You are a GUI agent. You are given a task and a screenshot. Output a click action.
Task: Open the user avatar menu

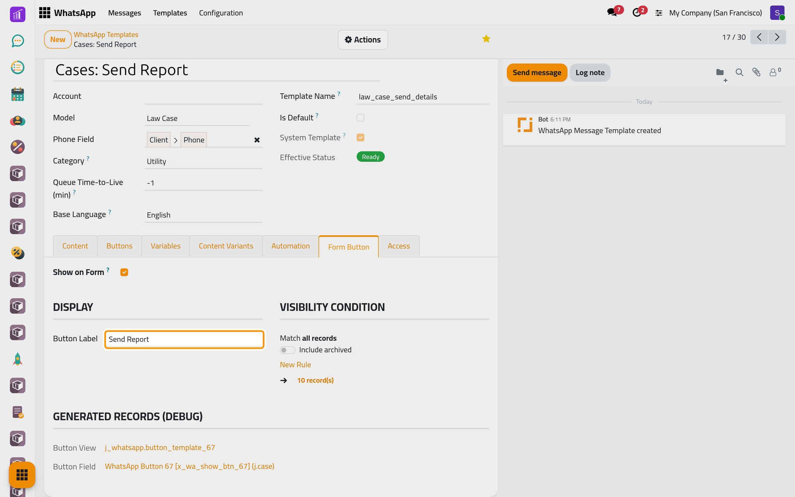[777, 13]
